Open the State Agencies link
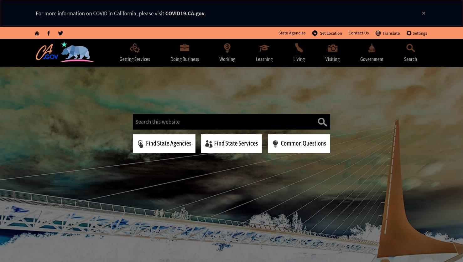The image size is (463, 262). click(x=292, y=33)
